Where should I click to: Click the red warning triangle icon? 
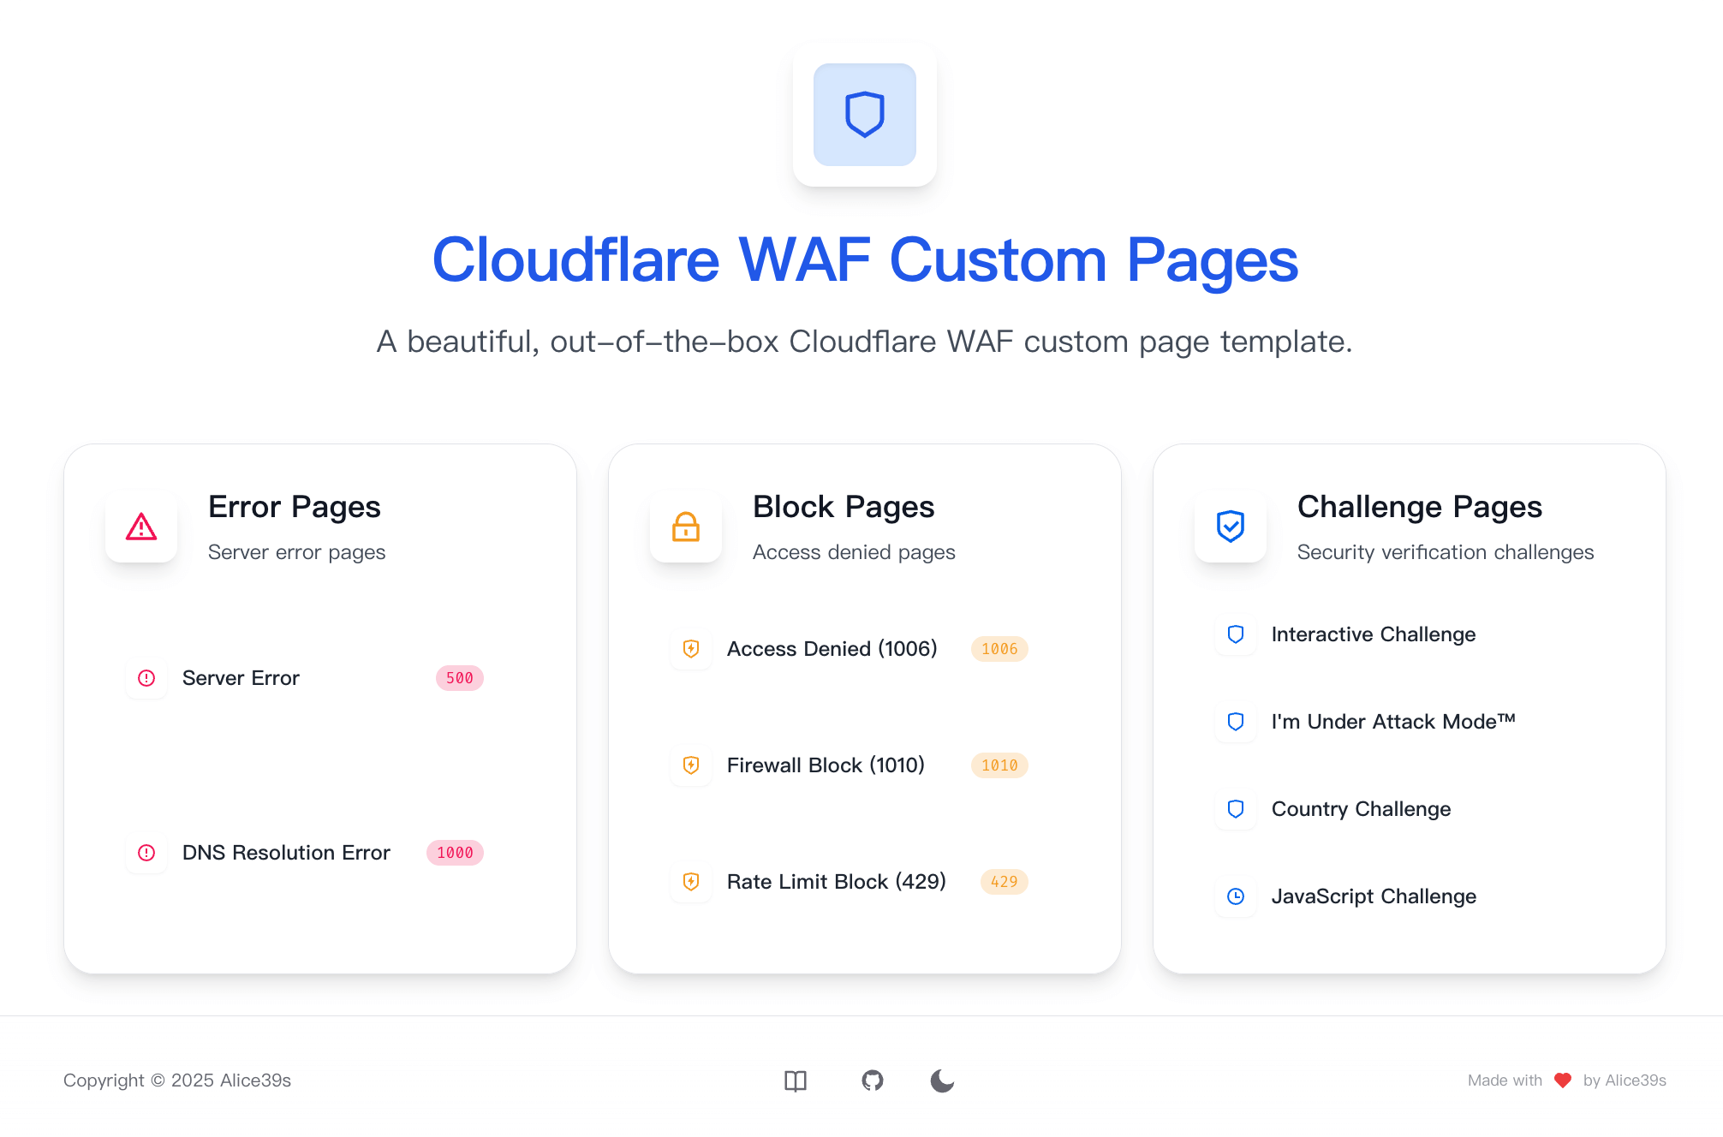pos(141,527)
